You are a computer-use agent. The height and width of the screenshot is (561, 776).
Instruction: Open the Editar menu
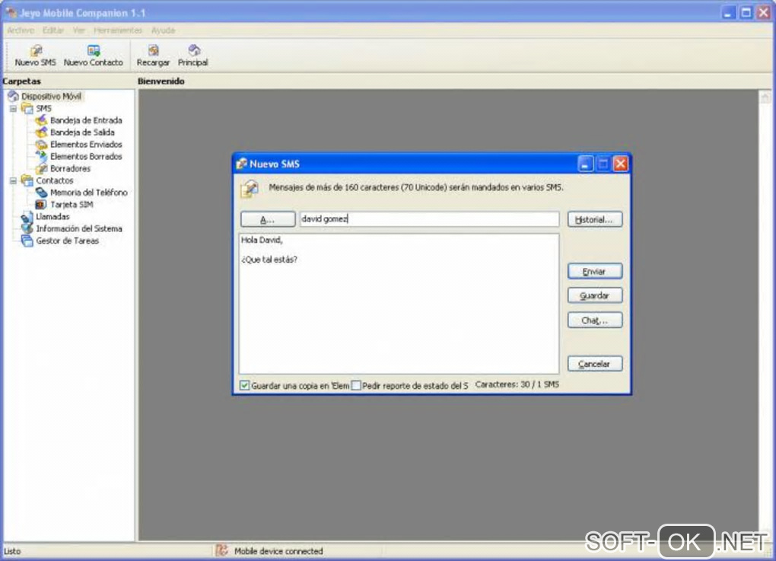(x=53, y=30)
